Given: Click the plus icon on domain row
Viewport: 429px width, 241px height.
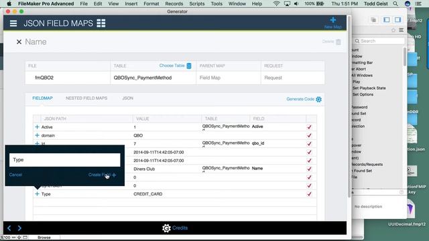Looking at the screenshot, I should (38, 135).
